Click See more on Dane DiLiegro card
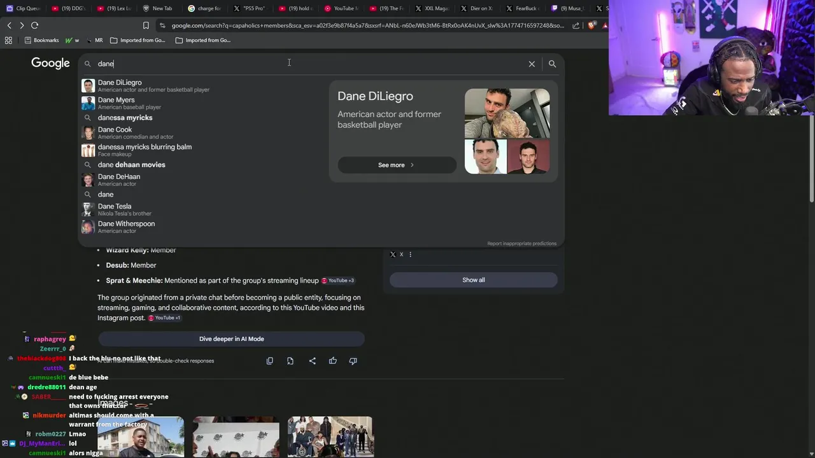The image size is (815, 458). click(397, 165)
